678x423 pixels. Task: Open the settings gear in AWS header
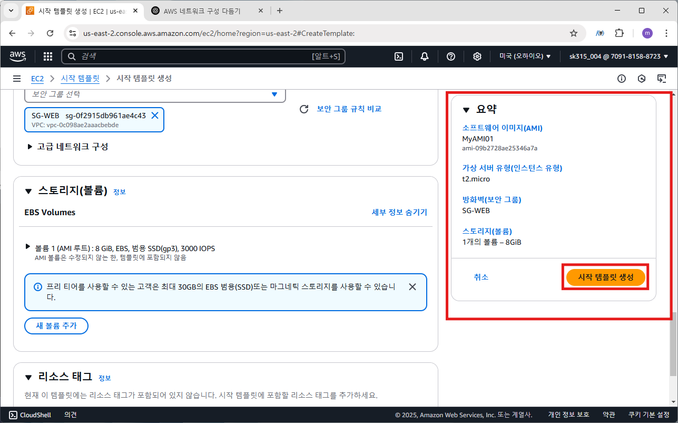pos(477,56)
